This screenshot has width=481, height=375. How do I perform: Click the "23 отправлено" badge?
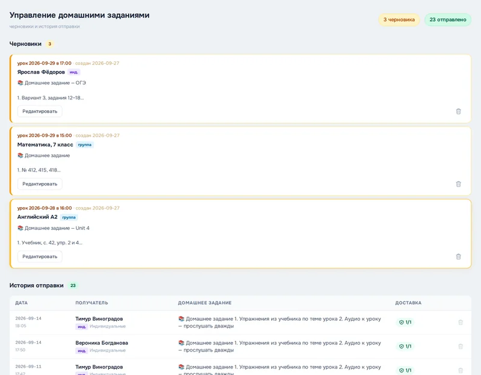click(x=447, y=20)
